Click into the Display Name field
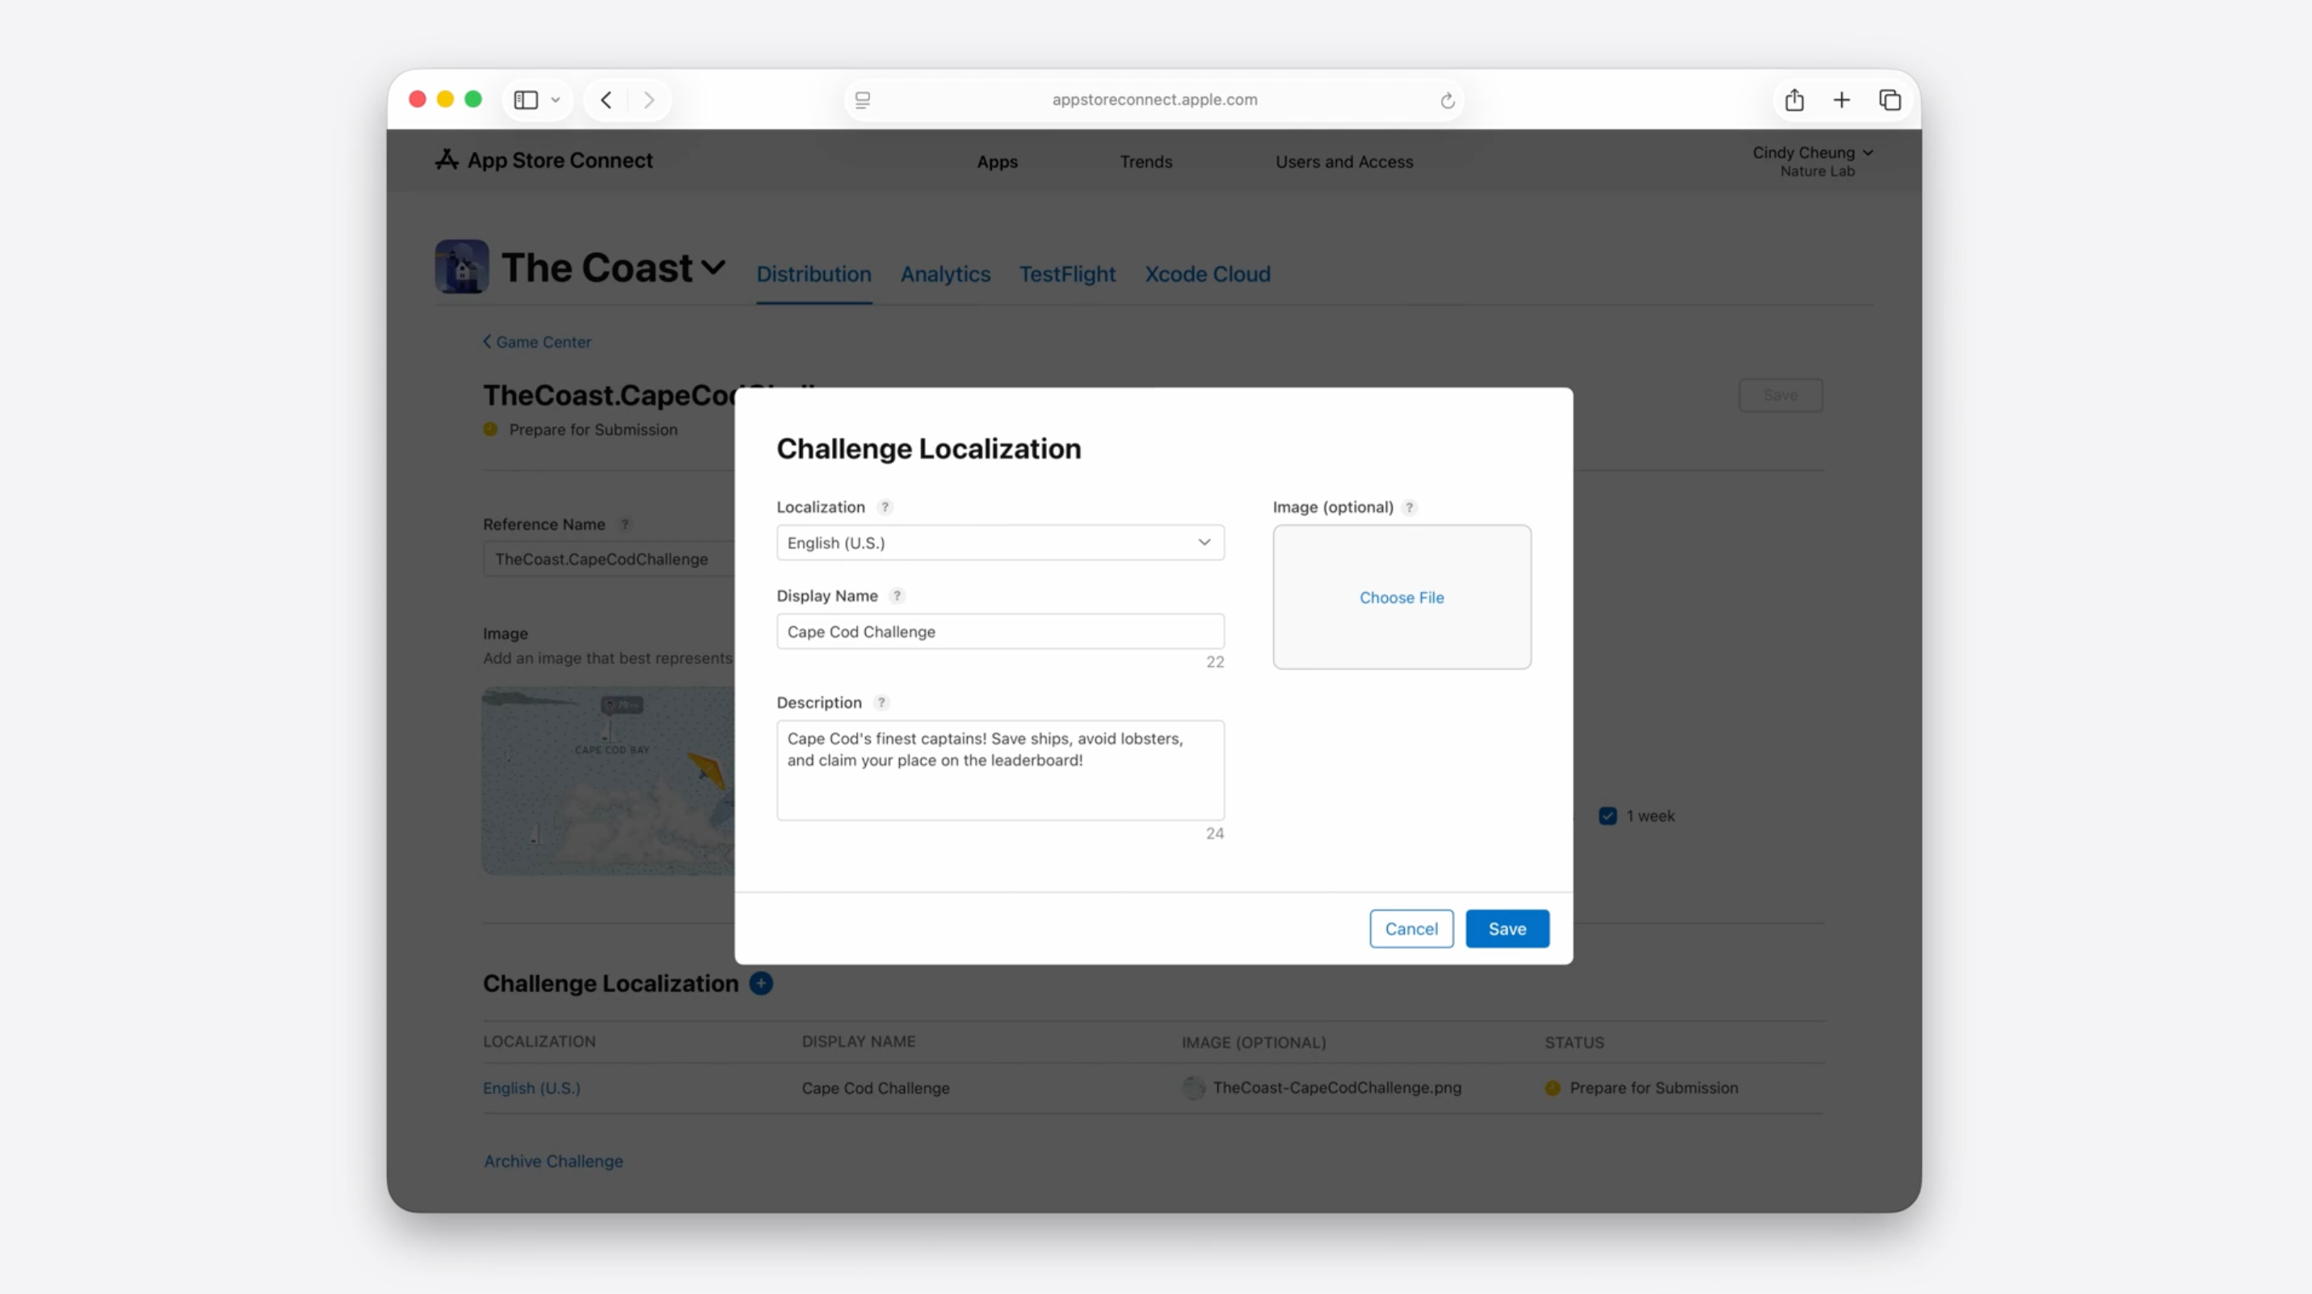Screen dimensions: 2312x1294 (x=1000, y=632)
